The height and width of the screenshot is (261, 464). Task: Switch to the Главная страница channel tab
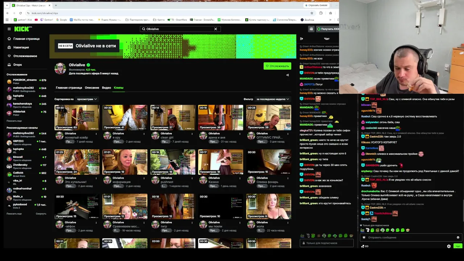point(69,88)
